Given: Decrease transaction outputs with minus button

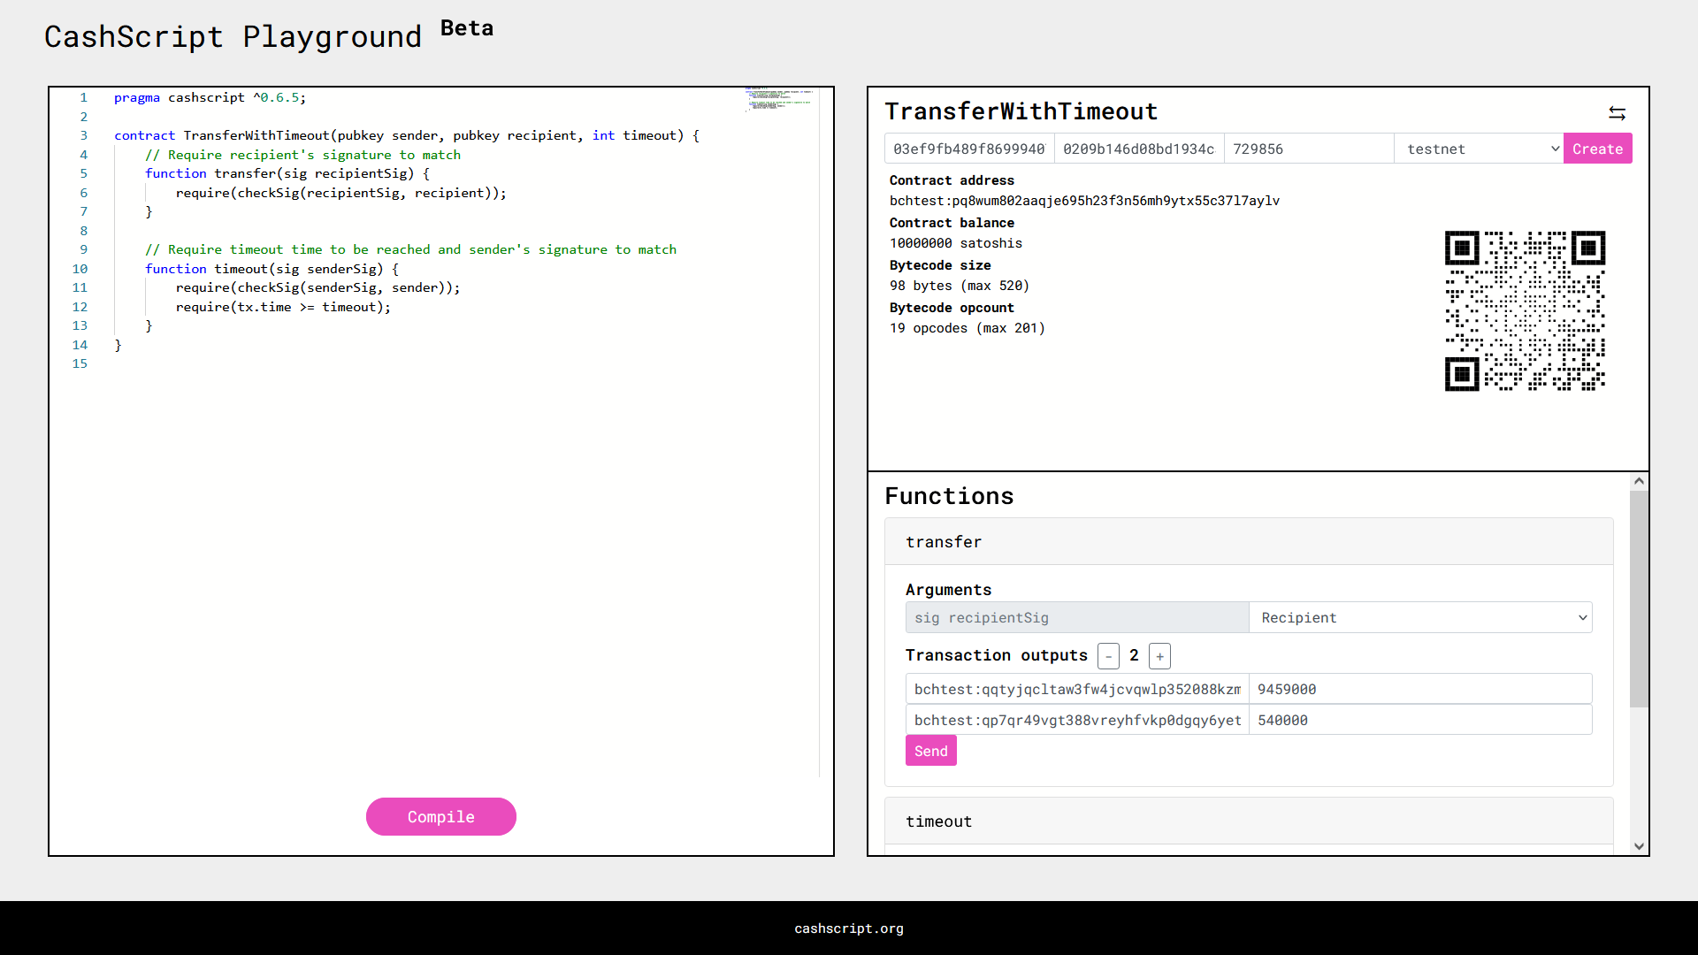Looking at the screenshot, I should pos(1108,656).
